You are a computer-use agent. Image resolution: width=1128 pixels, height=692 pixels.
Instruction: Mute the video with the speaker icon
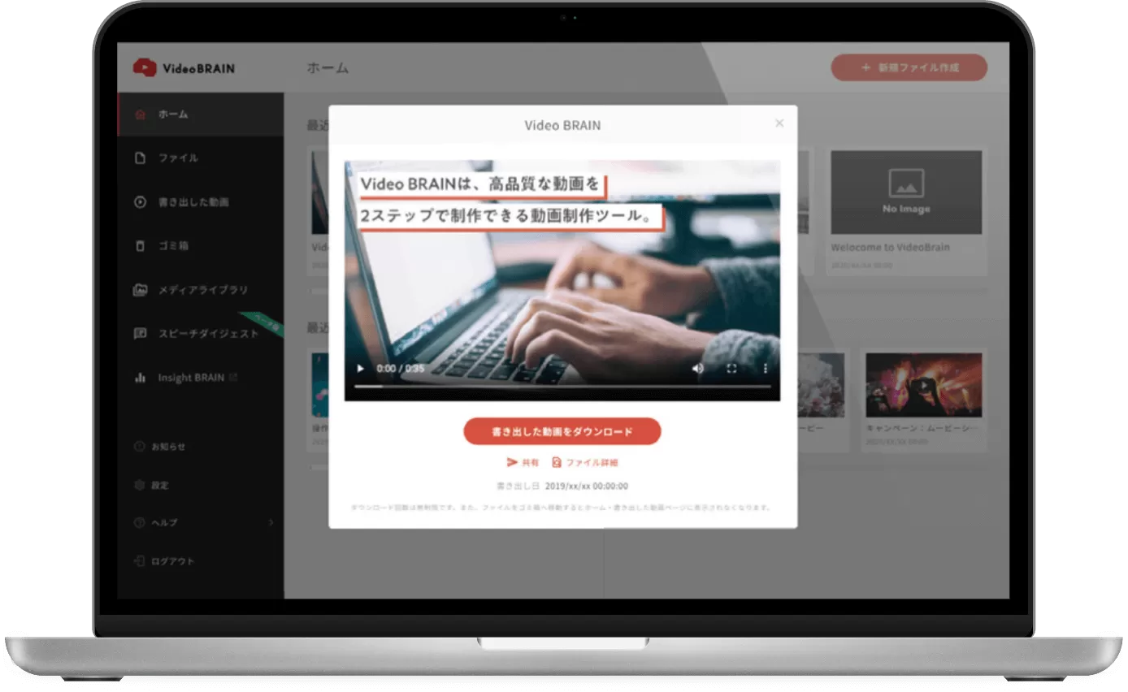pos(697,369)
